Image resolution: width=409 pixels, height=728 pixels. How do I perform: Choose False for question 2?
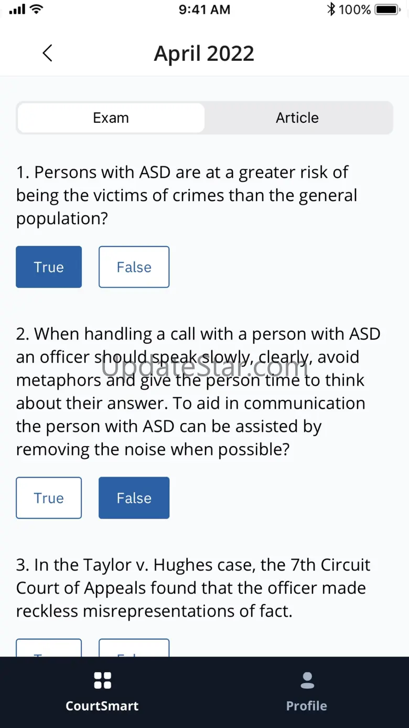click(x=134, y=498)
